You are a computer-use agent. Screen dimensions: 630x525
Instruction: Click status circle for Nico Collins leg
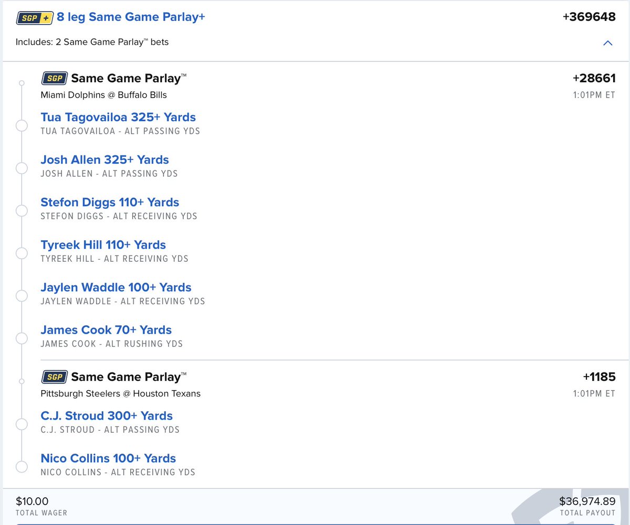(x=22, y=467)
